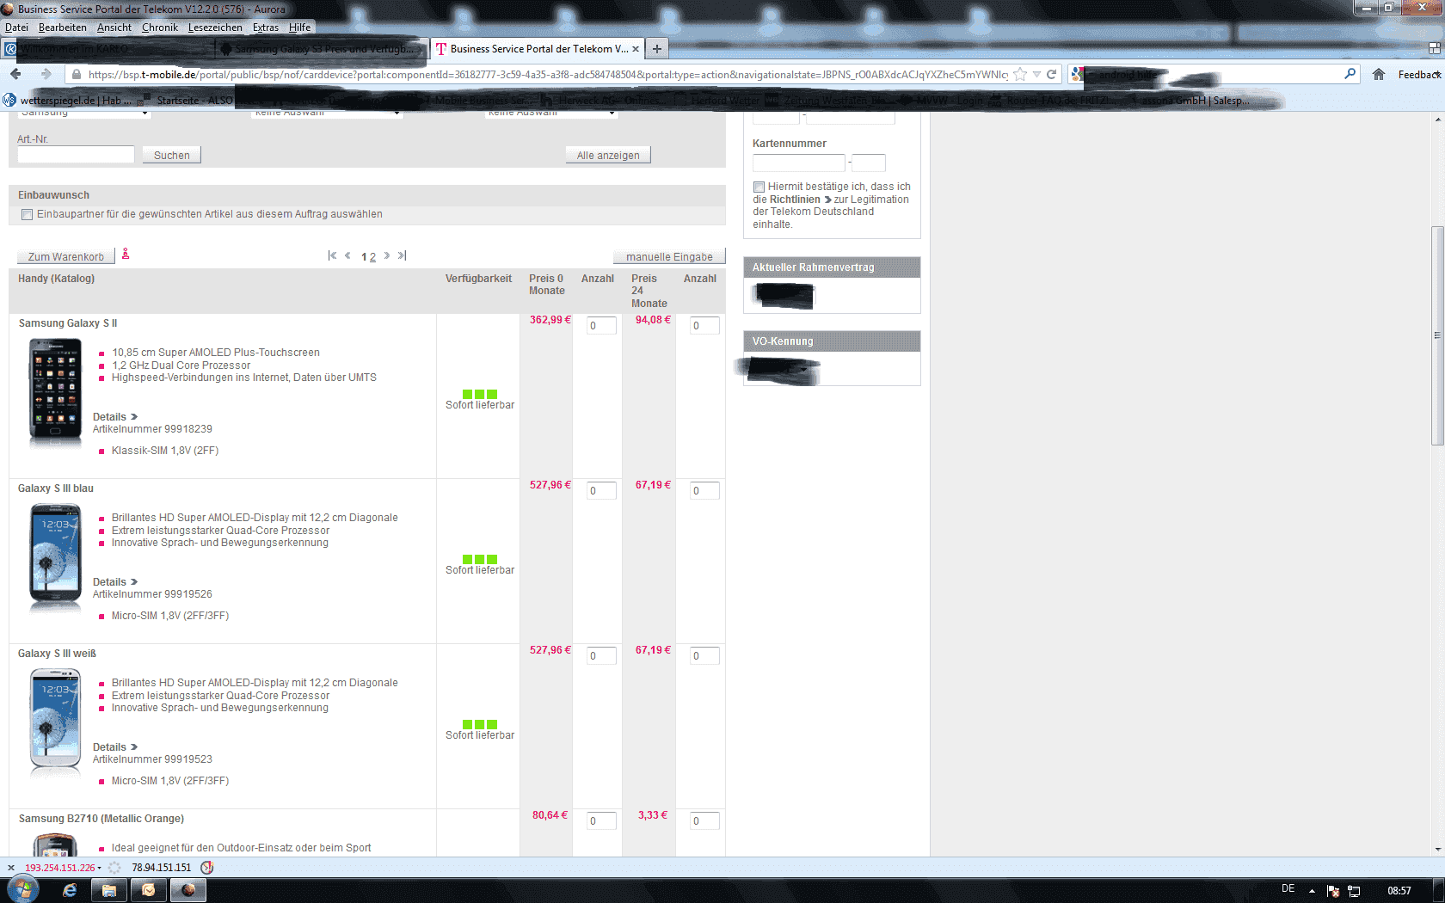Click the pink figure icon beside Zum Warenkorb
This screenshot has width=1445, height=903.
coord(126,254)
